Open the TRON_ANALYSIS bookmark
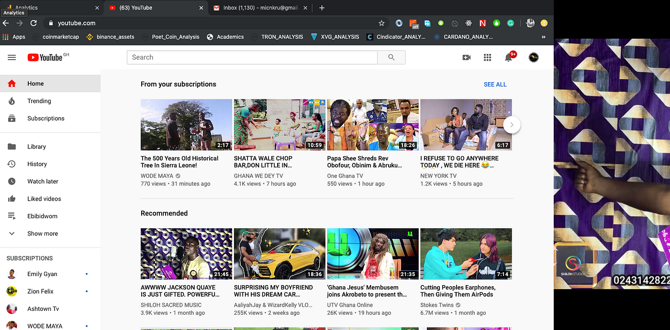The image size is (670, 330). [278, 37]
